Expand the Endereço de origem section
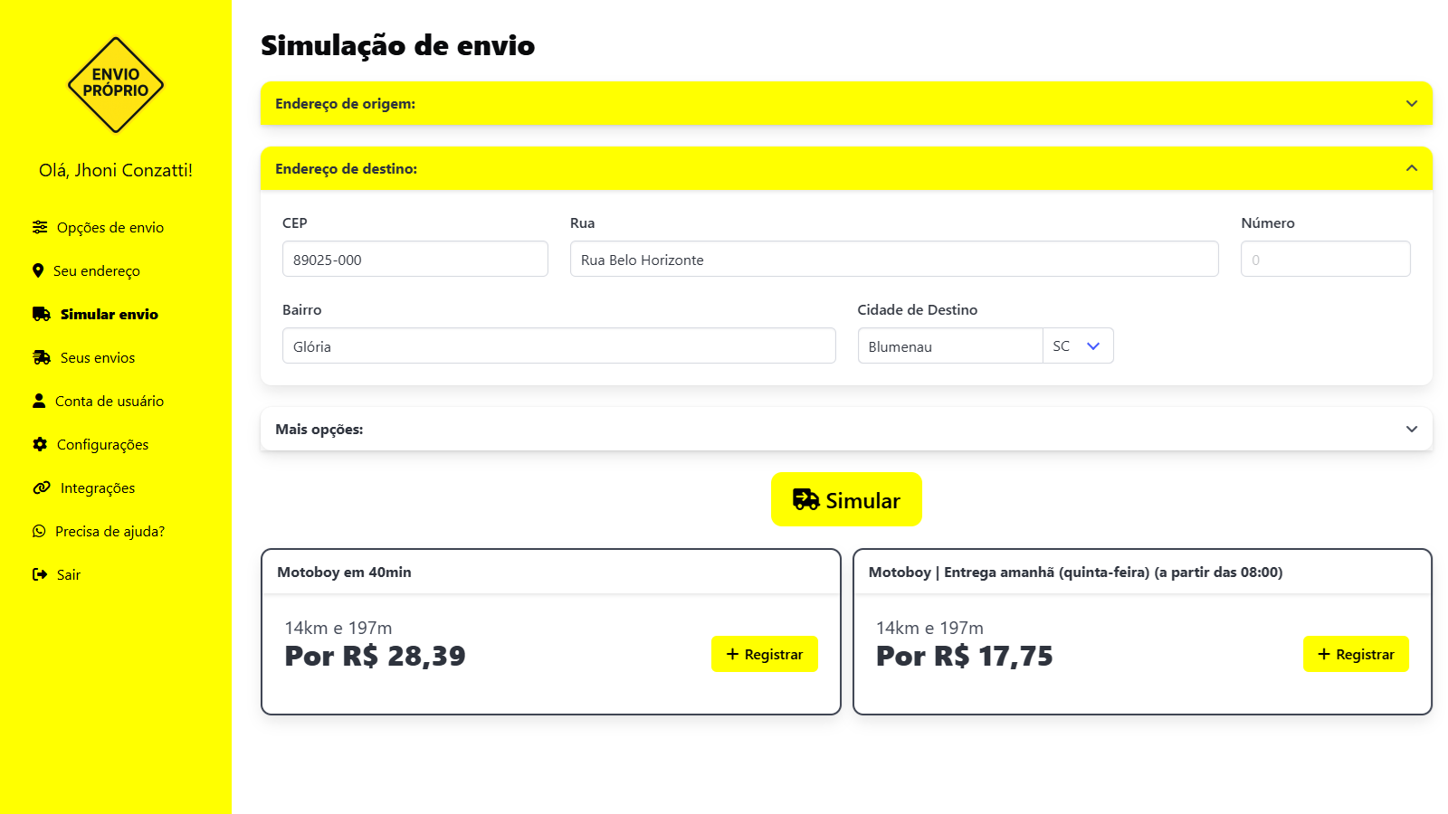The height and width of the screenshot is (814, 1448). click(x=846, y=103)
